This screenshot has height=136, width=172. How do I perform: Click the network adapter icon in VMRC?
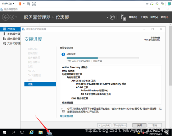point(162,4)
